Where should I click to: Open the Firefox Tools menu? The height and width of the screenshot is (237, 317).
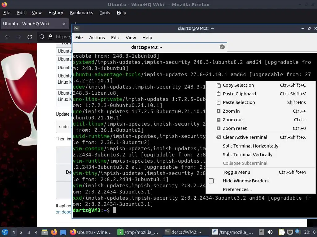105,13
